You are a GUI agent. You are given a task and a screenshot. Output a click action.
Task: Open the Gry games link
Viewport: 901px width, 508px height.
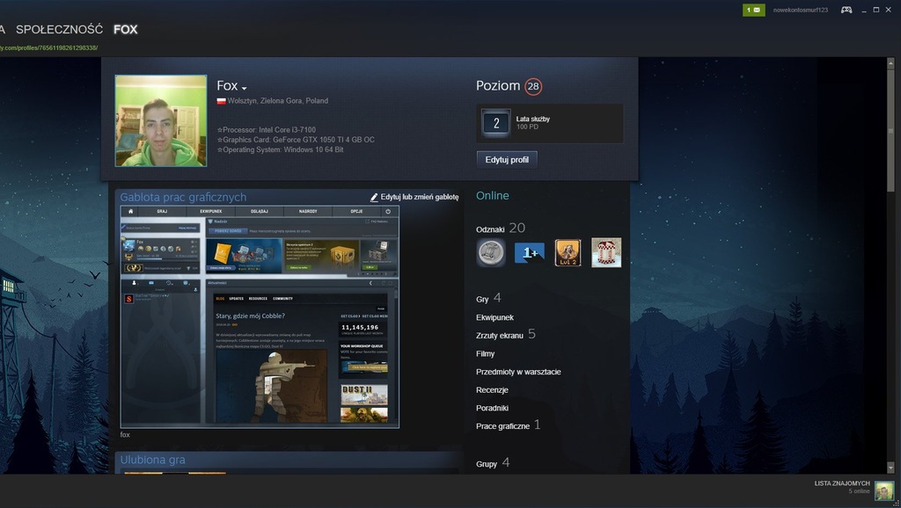[x=482, y=299]
